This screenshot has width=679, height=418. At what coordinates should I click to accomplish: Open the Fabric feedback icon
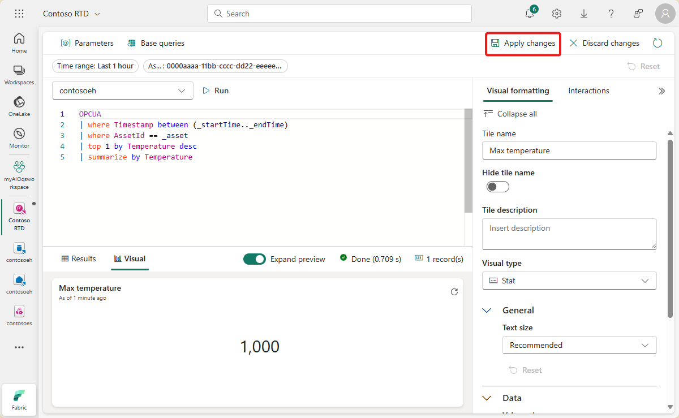(638, 14)
